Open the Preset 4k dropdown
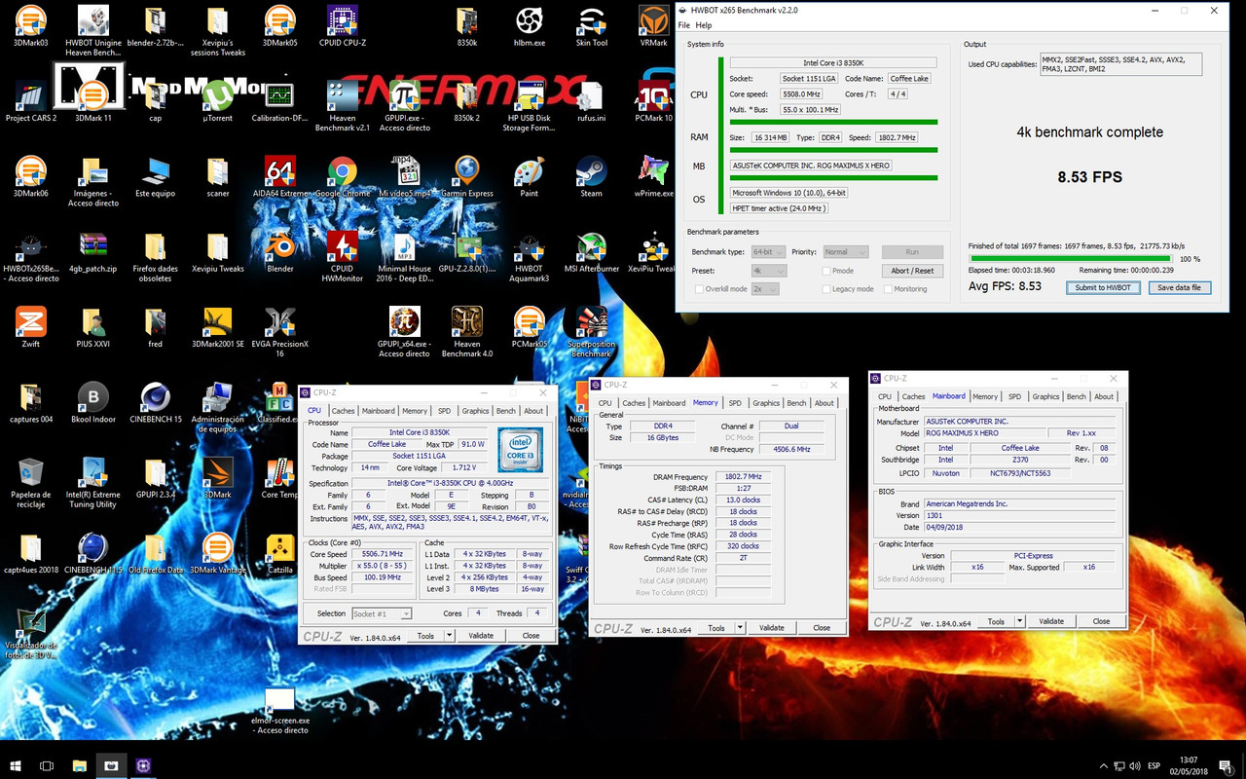Image resolution: width=1246 pixels, height=779 pixels. (768, 271)
